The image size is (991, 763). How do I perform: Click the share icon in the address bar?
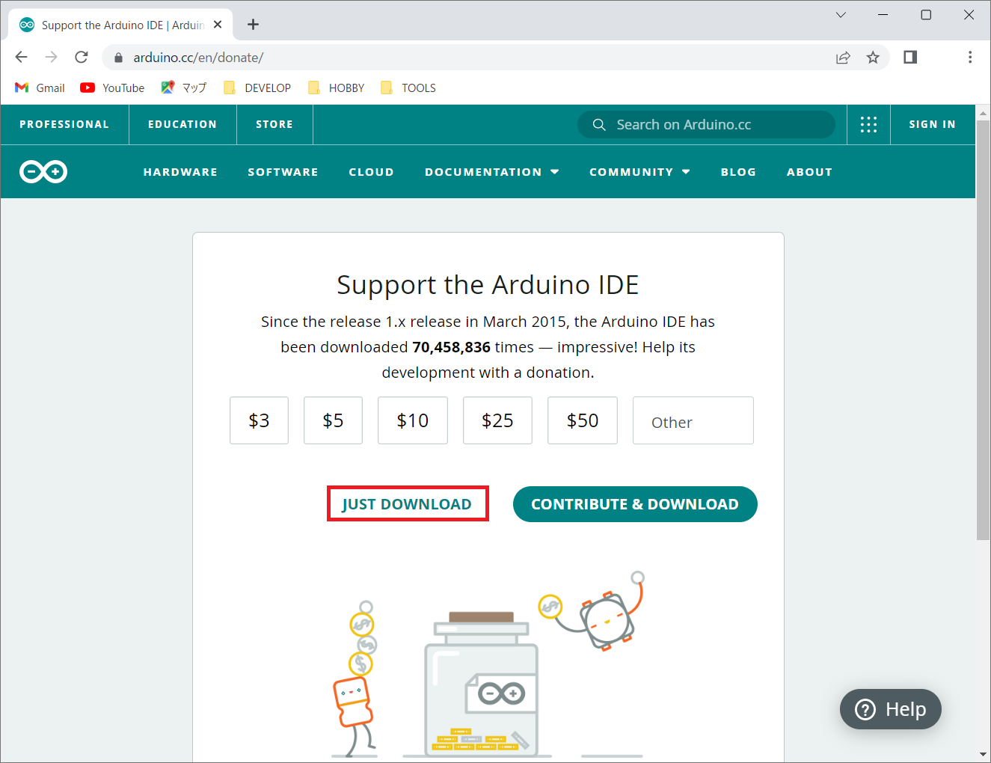[843, 57]
